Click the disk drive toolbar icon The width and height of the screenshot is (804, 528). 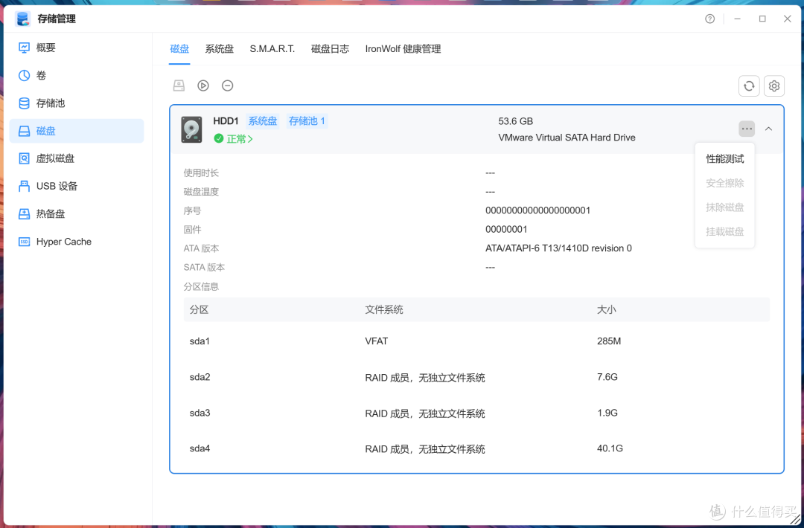point(179,86)
